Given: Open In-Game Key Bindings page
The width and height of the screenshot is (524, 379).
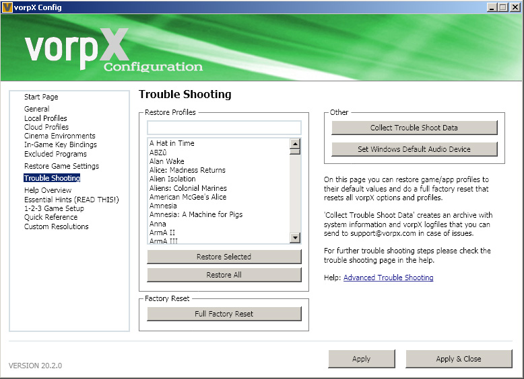Looking at the screenshot, I should click(x=61, y=144).
